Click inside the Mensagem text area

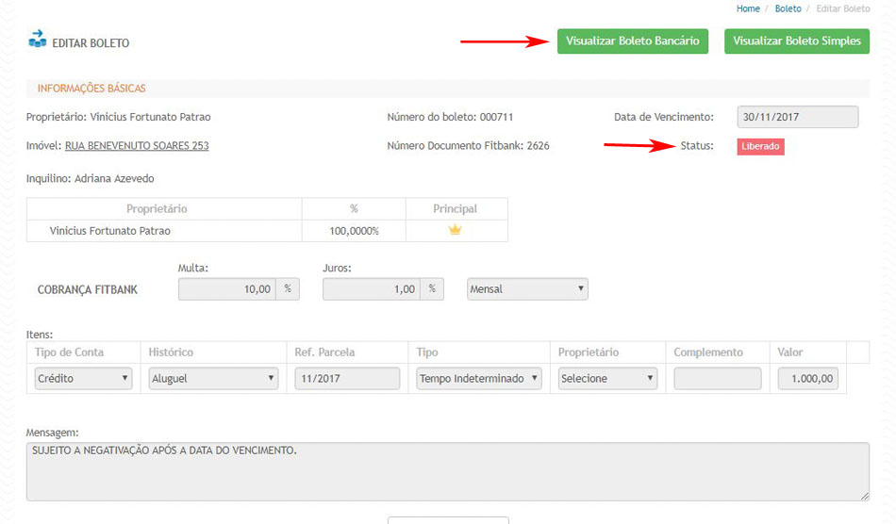tap(447, 471)
